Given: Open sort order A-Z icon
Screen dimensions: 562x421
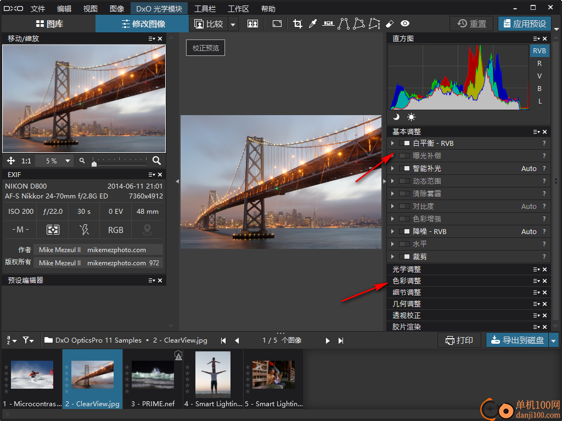Looking at the screenshot, I should click(x=12, y=340).
